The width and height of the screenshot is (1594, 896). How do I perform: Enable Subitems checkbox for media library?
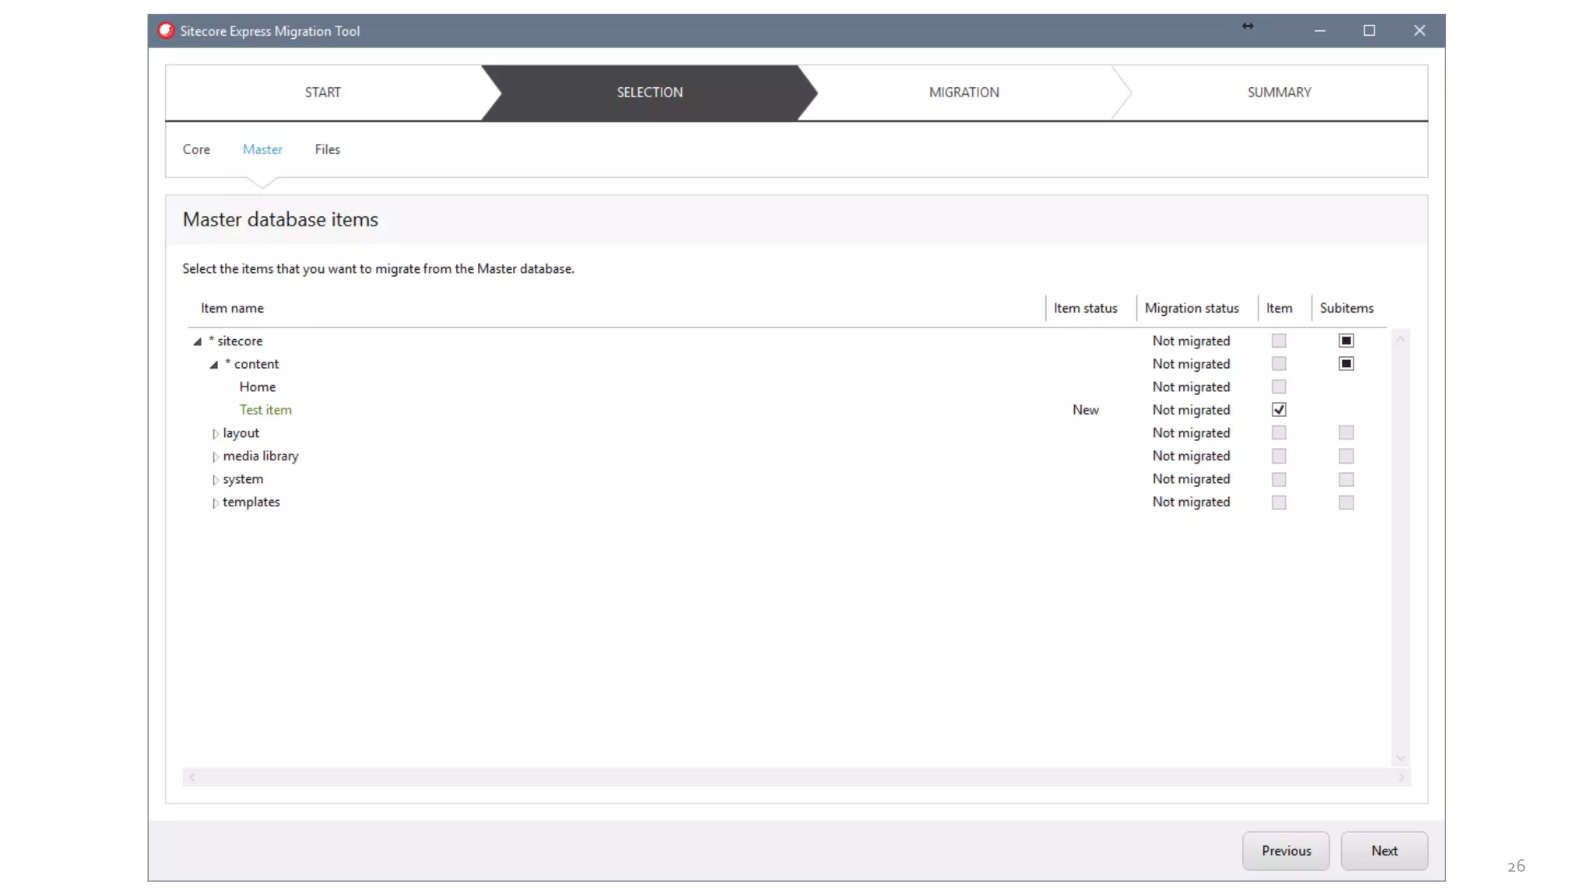click(x=1346, y=456)
